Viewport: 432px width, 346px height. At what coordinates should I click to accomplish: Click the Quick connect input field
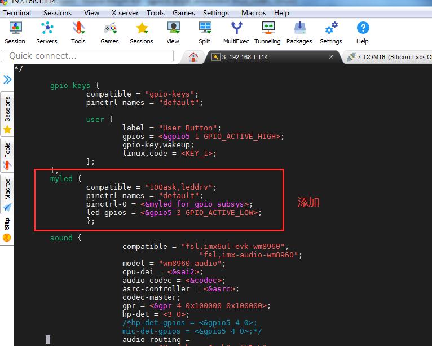tap(87, 56)
